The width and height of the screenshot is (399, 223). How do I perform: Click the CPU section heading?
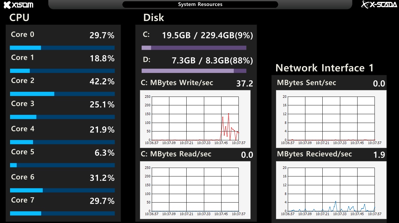coord(19,18)
